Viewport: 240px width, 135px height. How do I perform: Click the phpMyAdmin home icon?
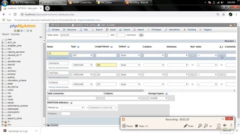[x=15, y=31]
